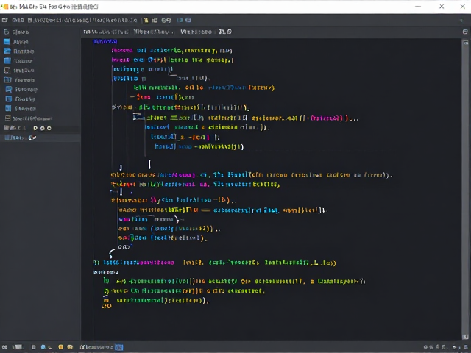
Task: Click the small blue icon in the status bar
Action: point(43,347)
